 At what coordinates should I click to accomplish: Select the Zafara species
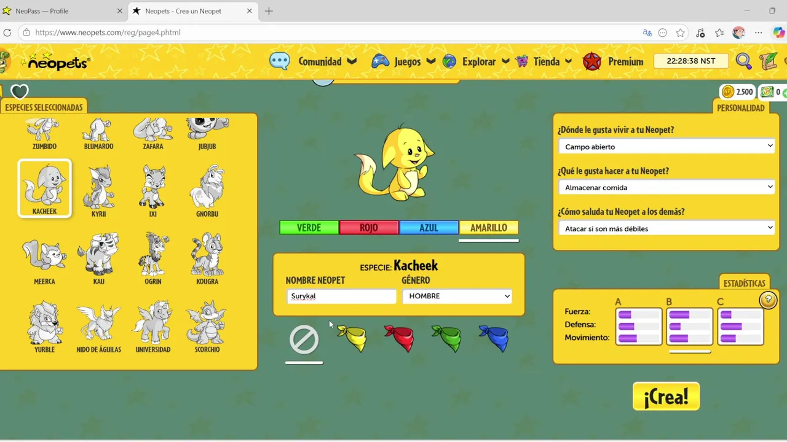(x=153, y=135)
